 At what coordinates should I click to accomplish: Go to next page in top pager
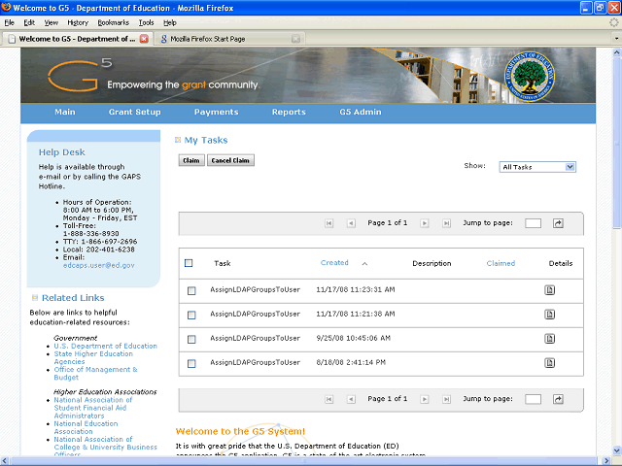(x=425, y=223)
